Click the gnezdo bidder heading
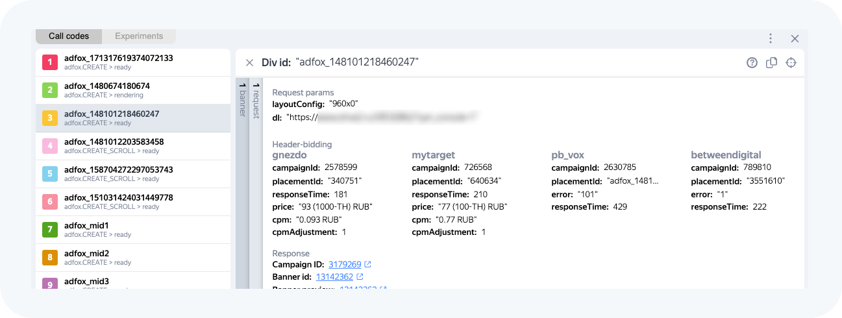 (289, 155)
